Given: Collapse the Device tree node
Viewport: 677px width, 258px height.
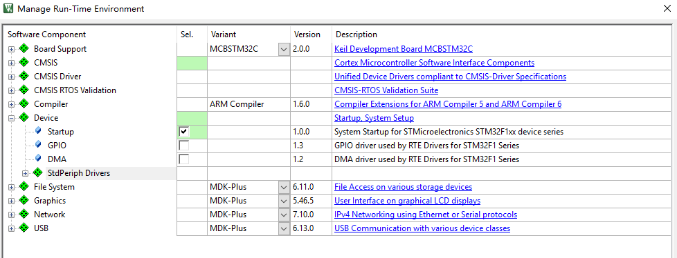Looking at the screenshot, I should [11, 118].
